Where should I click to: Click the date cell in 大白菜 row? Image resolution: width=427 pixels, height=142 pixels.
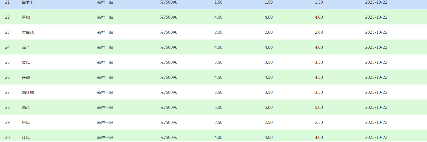click(376, 32)
